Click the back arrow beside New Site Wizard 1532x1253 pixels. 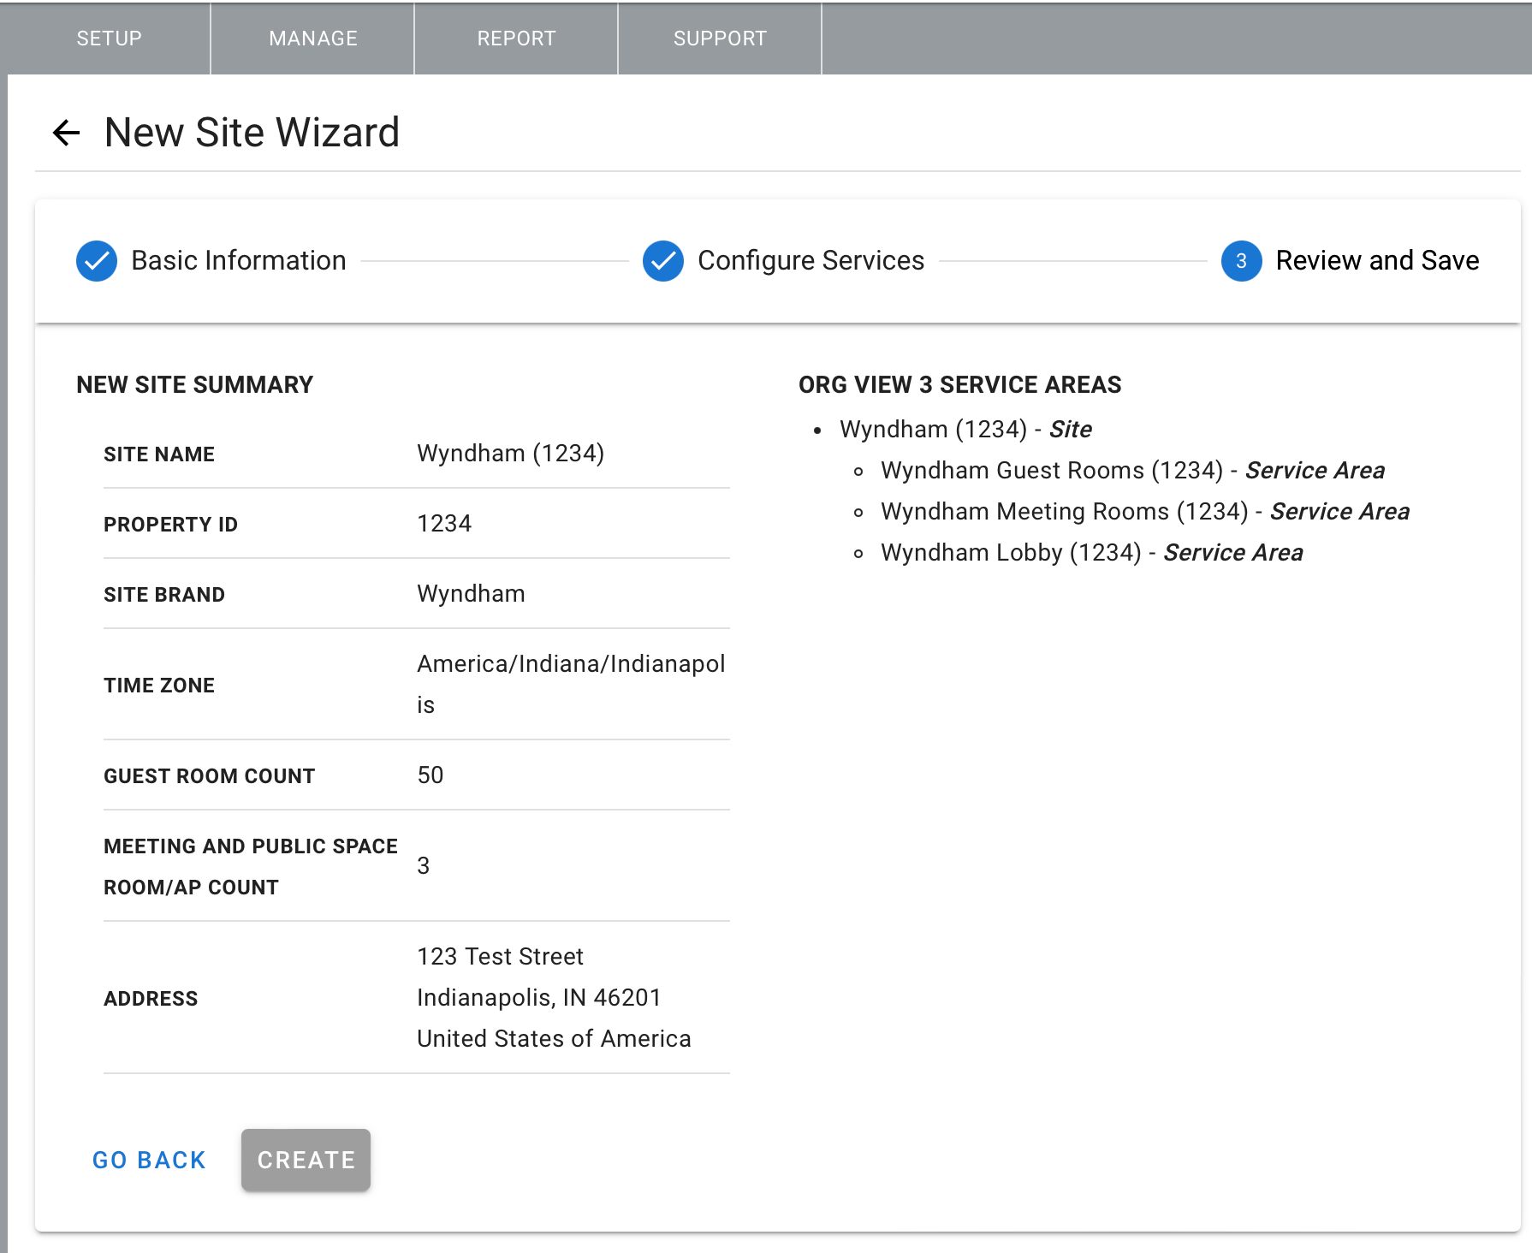pyautogui.click(x=66, y=133)
